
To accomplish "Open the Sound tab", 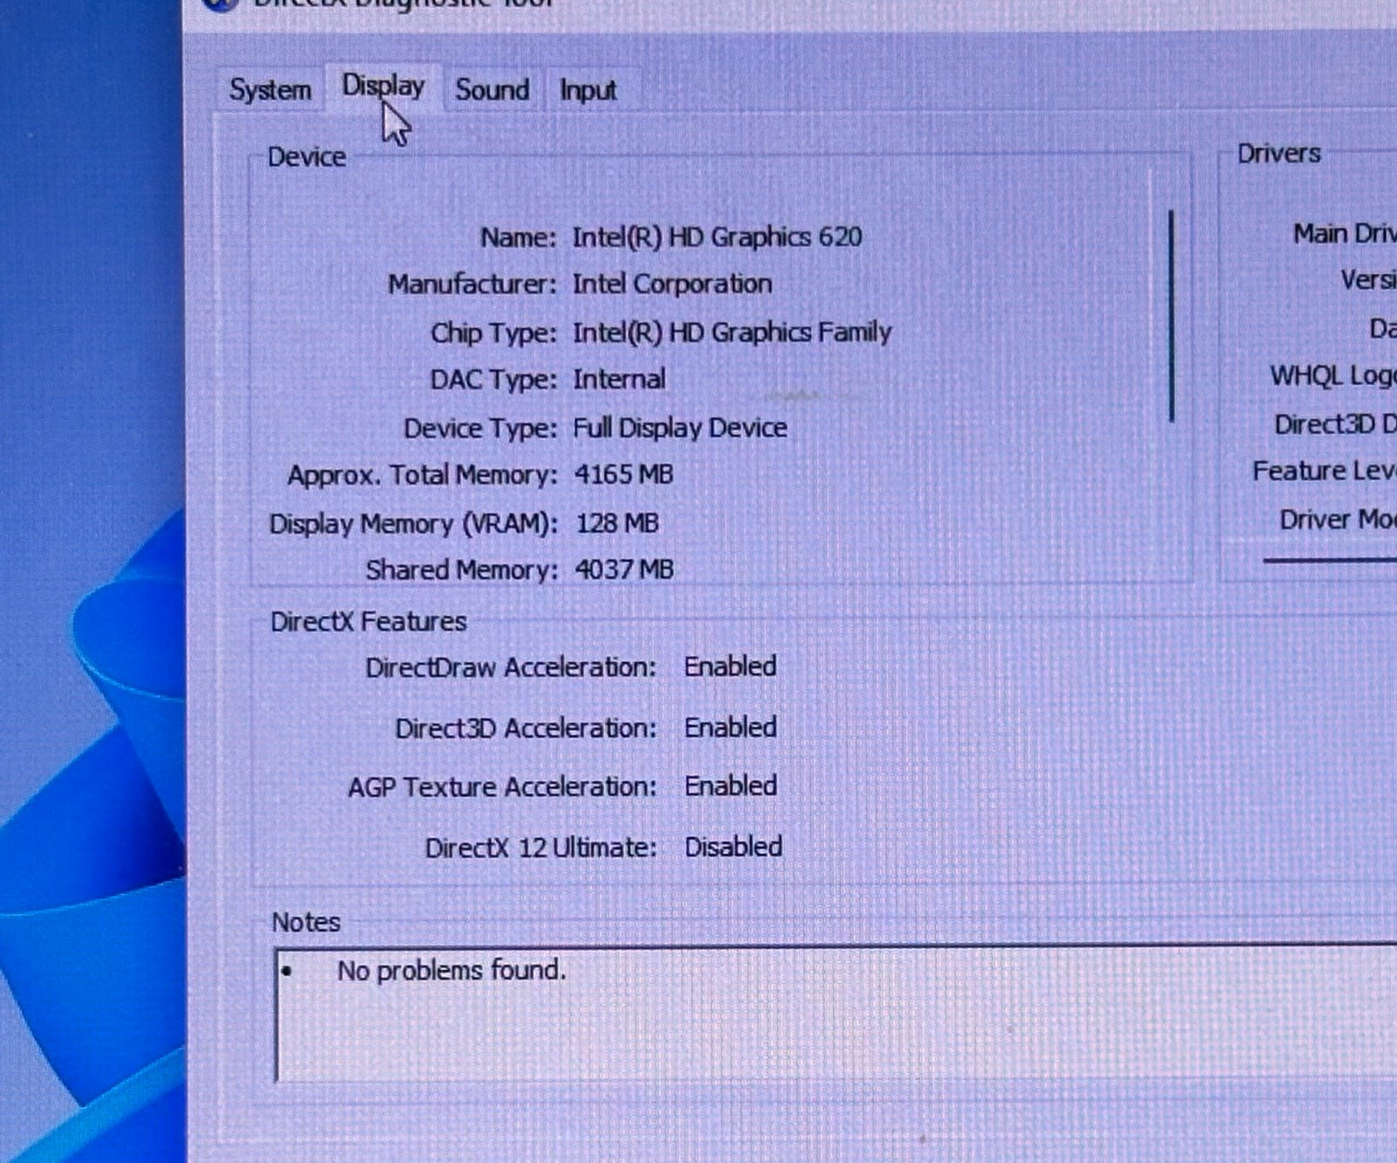I will [x=492, y=89].
